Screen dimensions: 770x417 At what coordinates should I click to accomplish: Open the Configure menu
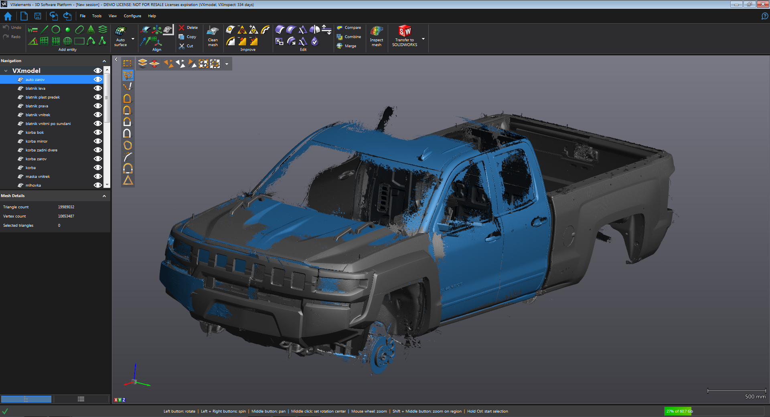pyautogui.click(x=132, y=16)
